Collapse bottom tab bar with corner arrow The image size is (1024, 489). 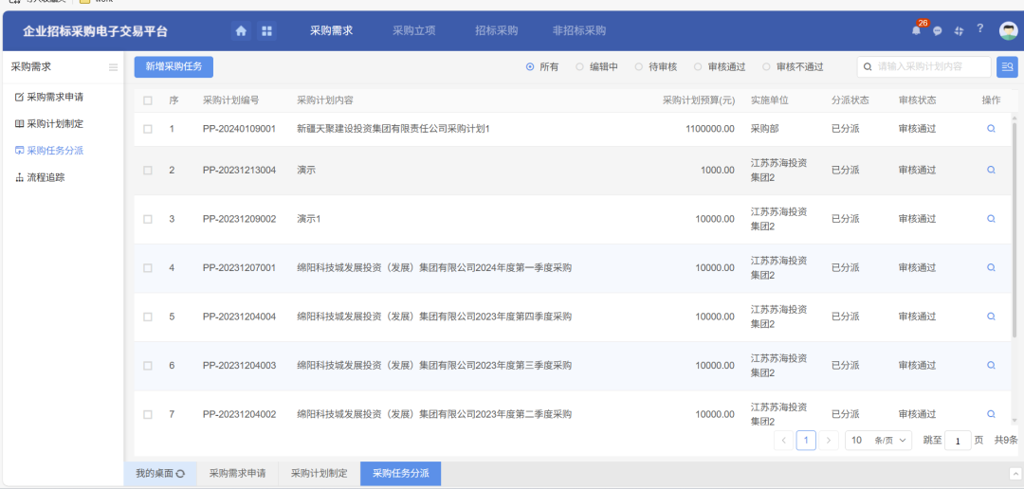pos(1014,473)
